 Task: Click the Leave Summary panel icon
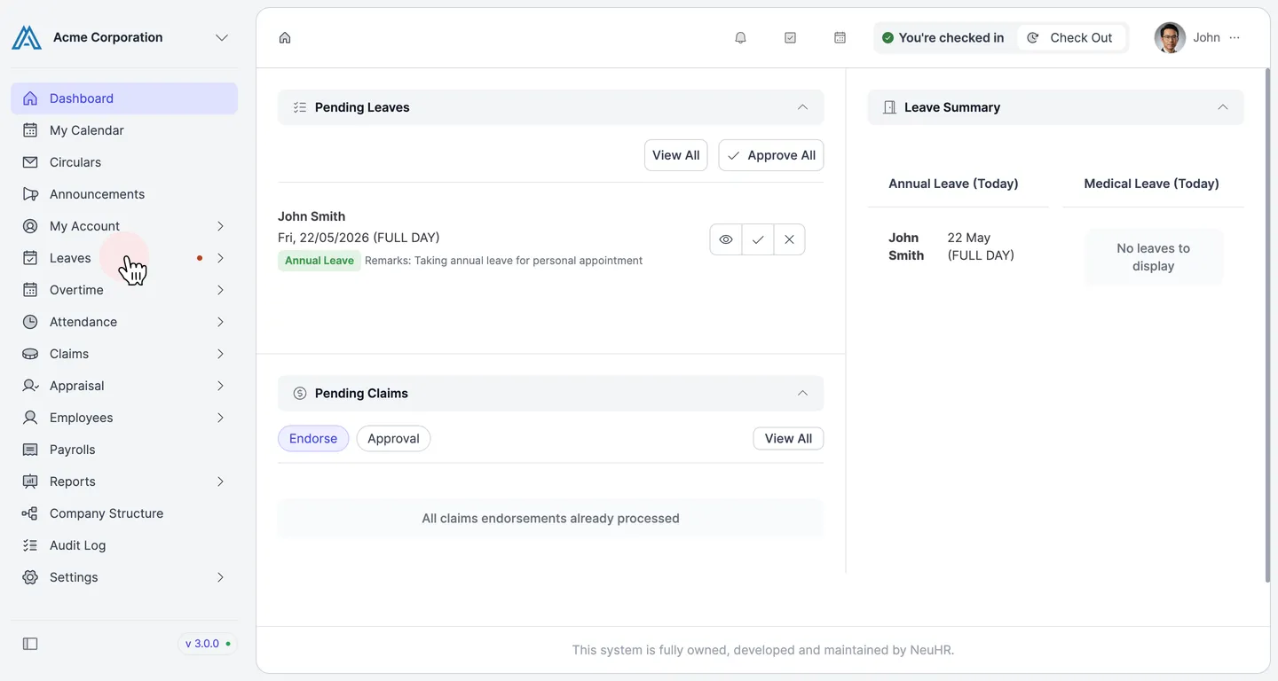[x=889, y=107]
